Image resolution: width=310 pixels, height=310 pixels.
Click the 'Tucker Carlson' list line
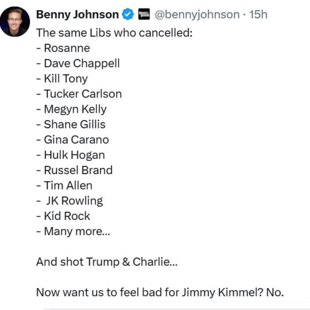click(79, 94)
